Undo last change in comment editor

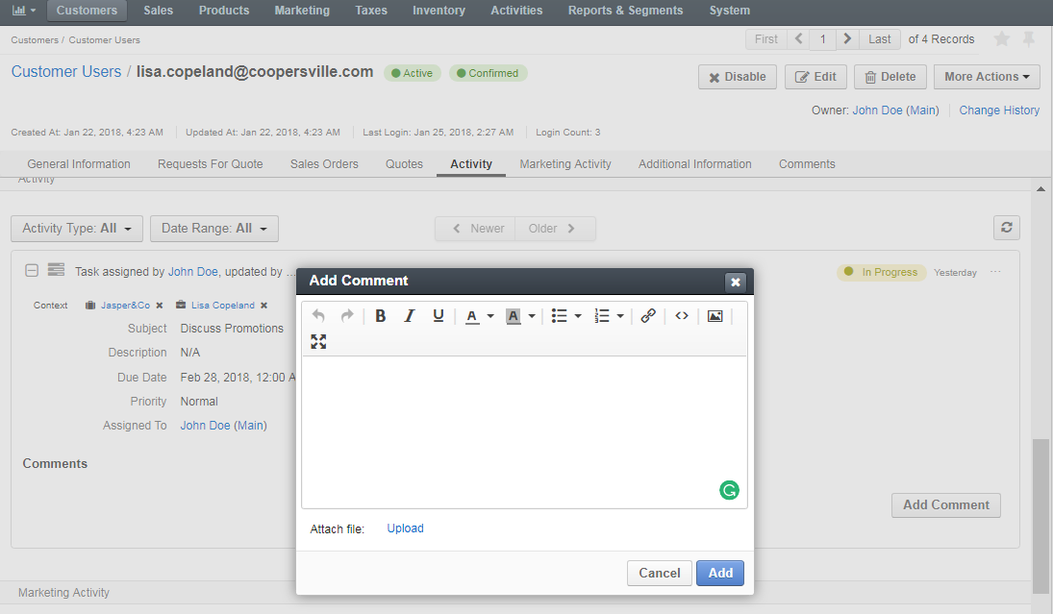[x=318, y=315]
